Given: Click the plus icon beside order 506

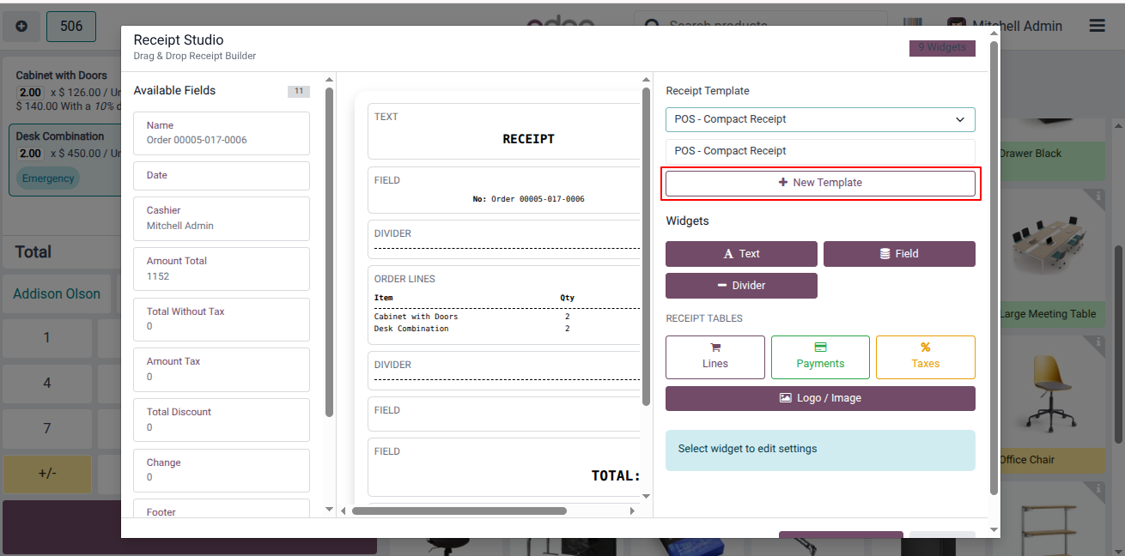Looking at the screenshot, I should pos(21,27).
